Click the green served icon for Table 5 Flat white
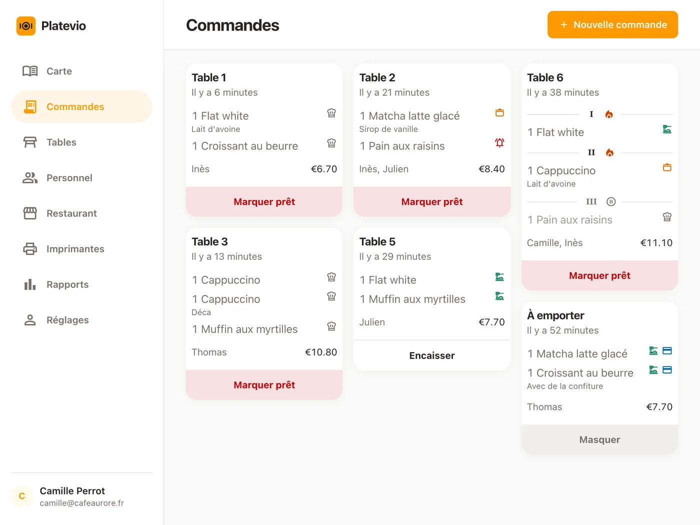 pos(499,277)
